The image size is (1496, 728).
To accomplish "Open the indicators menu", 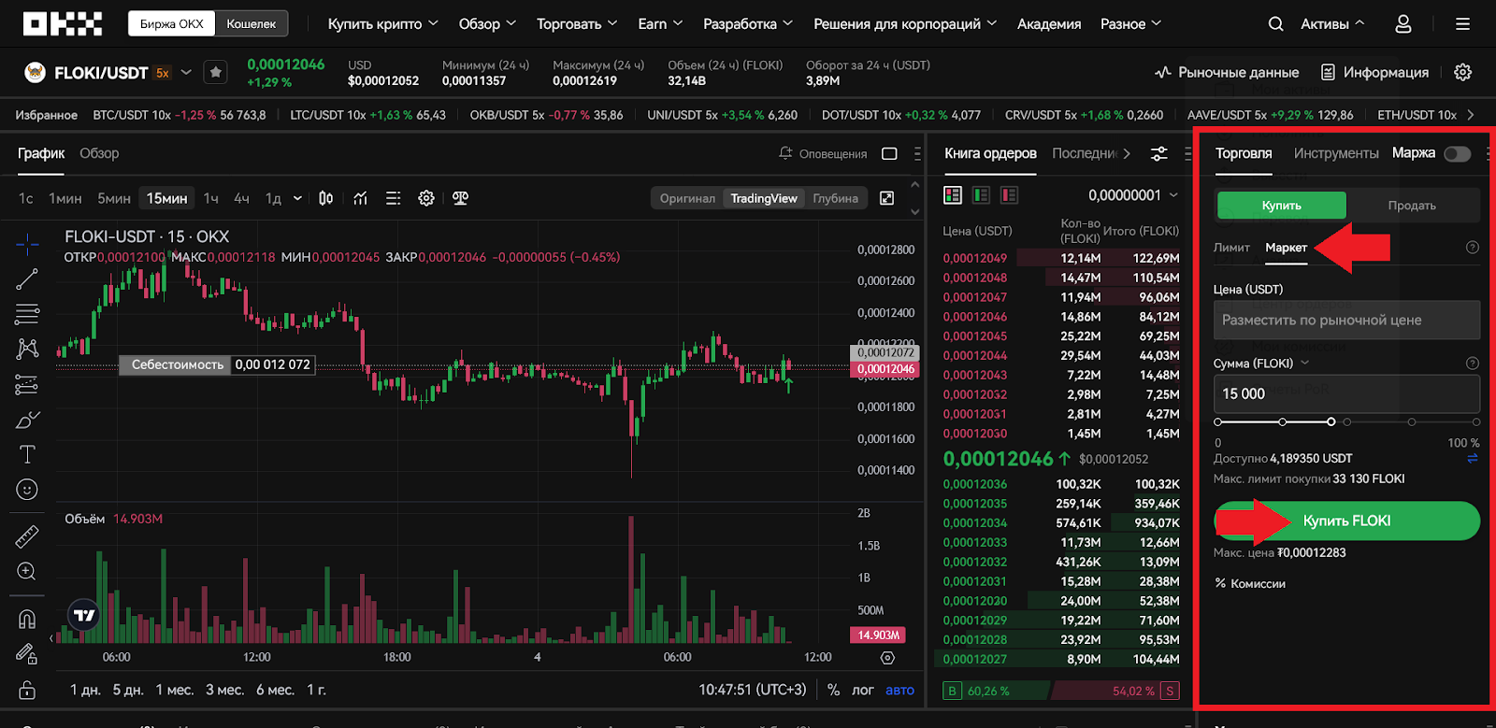I will (x=361, y=198).
